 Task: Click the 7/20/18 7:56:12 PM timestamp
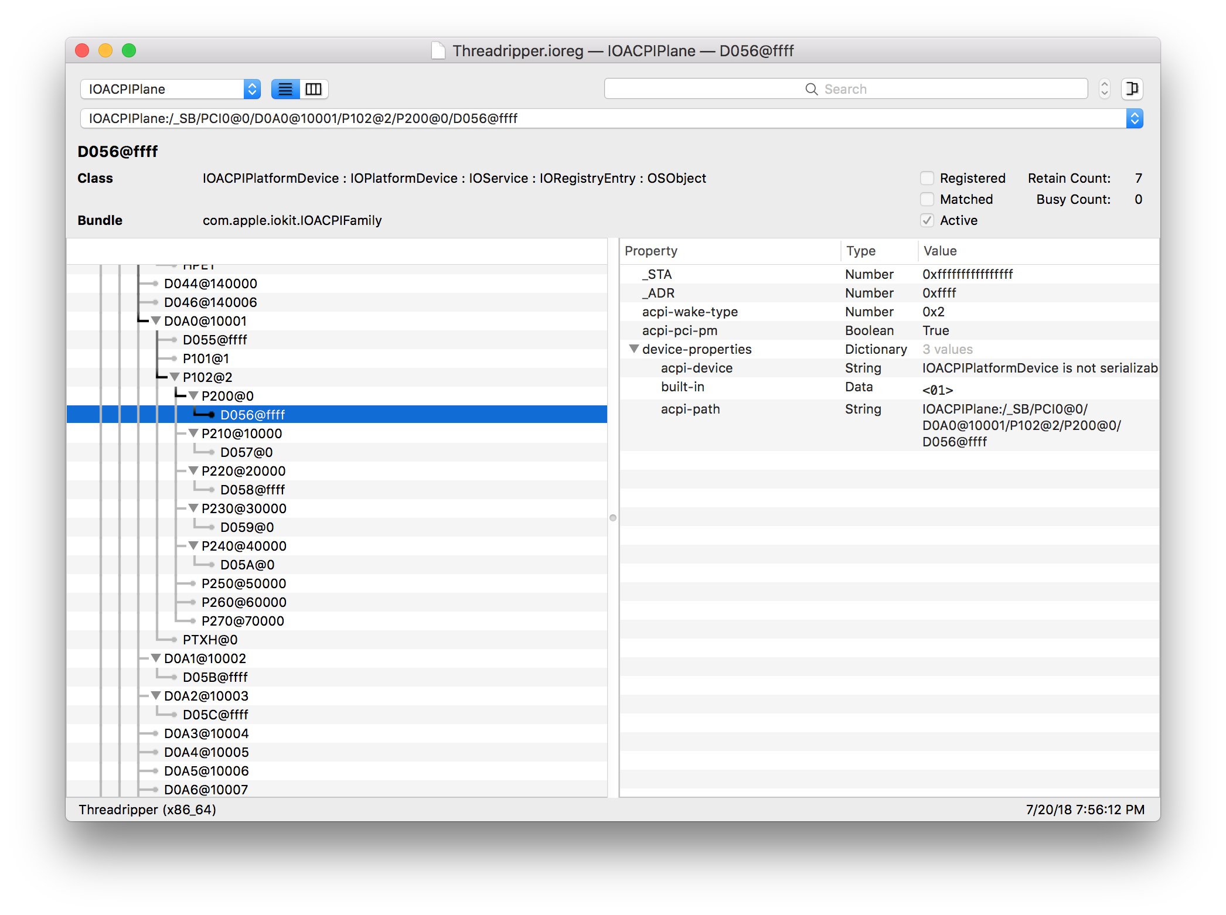coord(1085,810)
